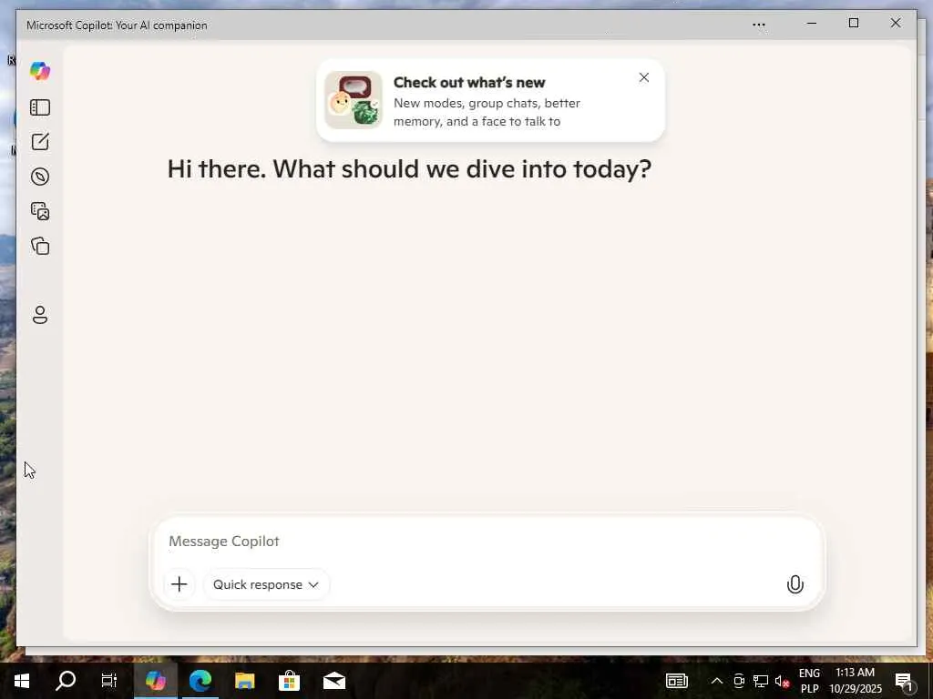This screenshot has height=699, width=933.
Task: Open clock showing 1:13 AM
Action: tap(855, 681)
